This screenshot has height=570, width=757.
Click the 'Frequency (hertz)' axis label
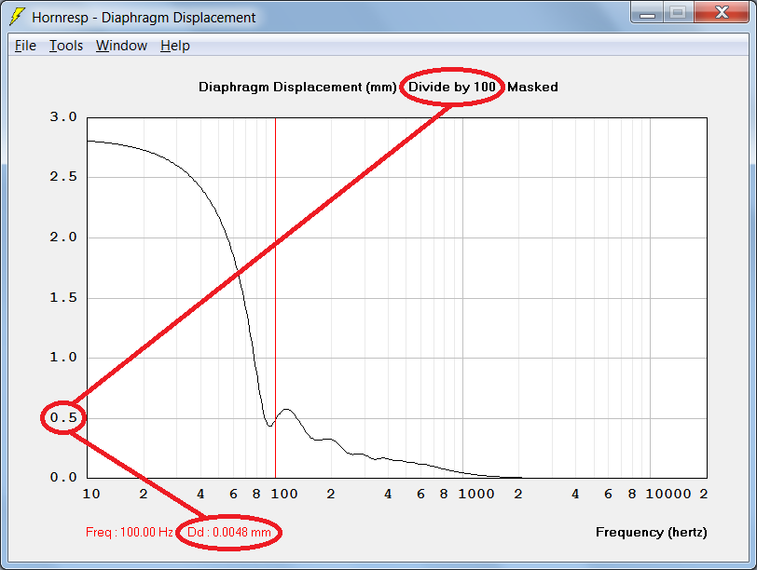652,532
